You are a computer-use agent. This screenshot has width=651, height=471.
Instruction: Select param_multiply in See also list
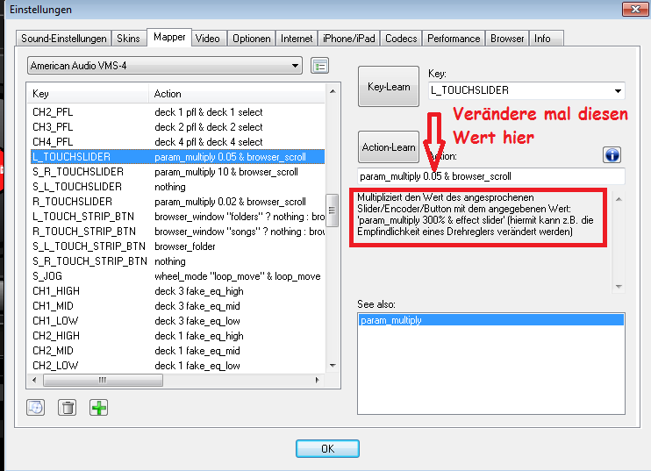[x=491, y=320]
